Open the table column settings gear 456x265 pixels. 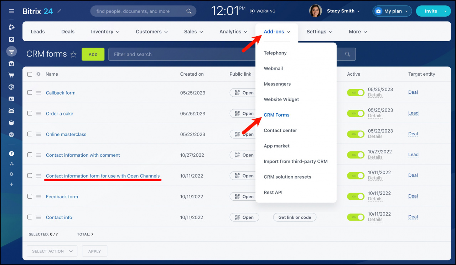(x=38, y=74)
